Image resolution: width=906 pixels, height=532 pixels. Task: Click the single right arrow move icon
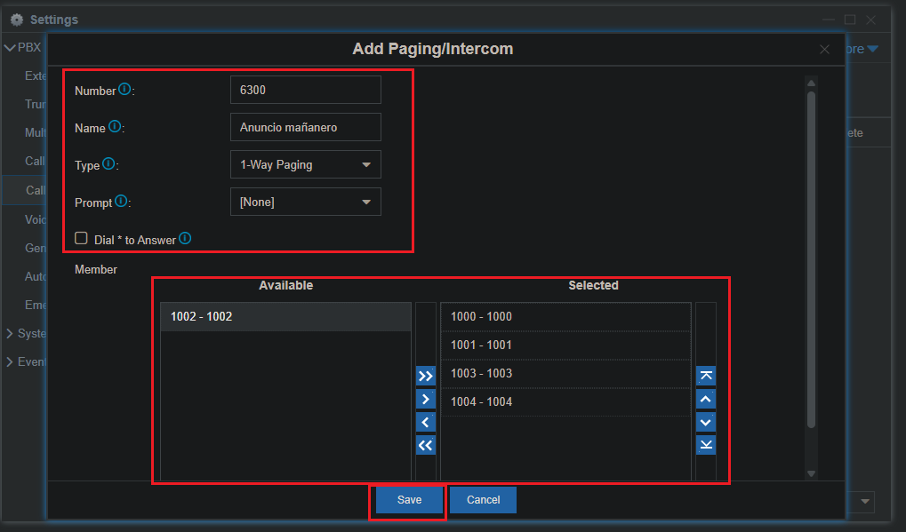426,400
